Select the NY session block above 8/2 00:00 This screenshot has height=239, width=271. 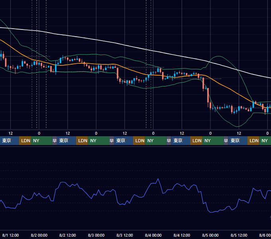(x=41, y=141)
